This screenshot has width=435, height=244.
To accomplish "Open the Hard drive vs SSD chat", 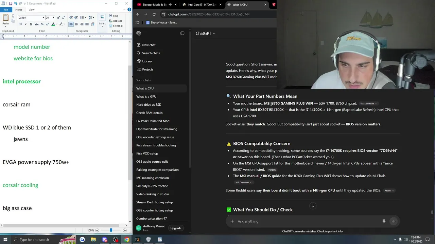I will (x=149, y=105).
